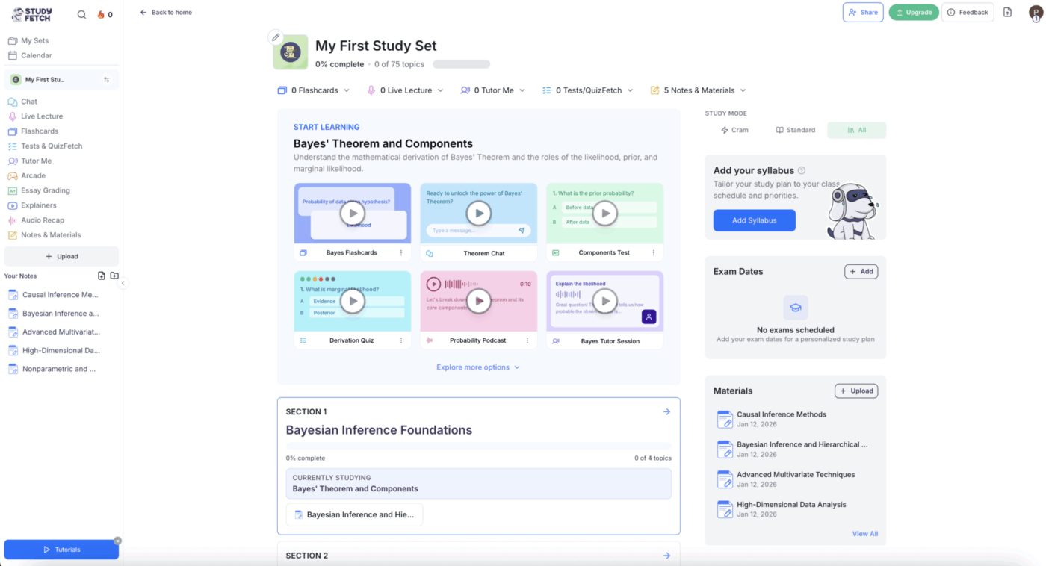Open the Arcade sidebar item
The height and width of the screenshot is (566, 1046).
(x=33, y=175)
